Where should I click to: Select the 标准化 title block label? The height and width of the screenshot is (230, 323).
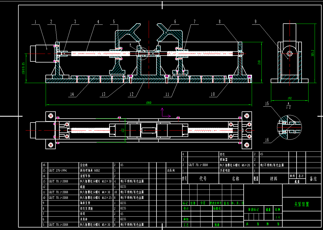pos(217,208)
